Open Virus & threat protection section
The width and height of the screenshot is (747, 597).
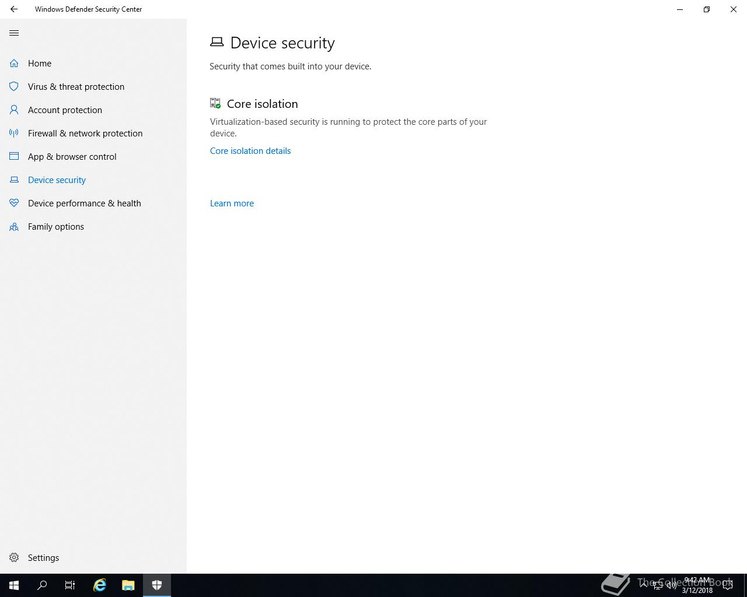[76, 86]
